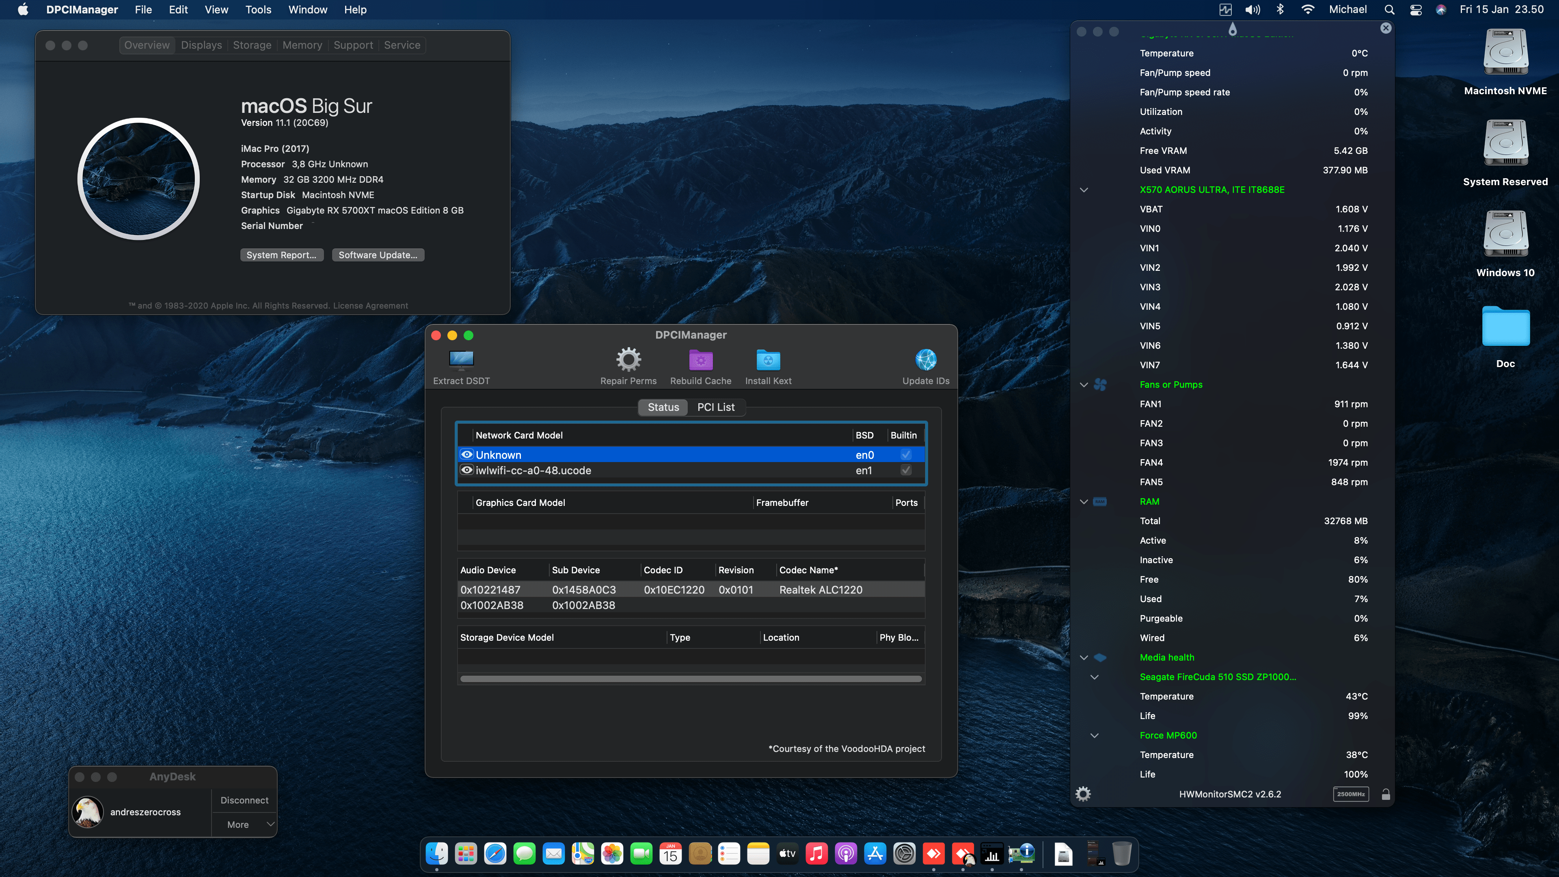
Task: Open the License Agreement link
Action: [x=370, y=306]
